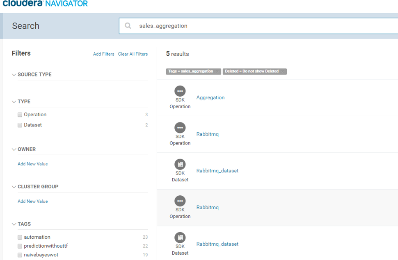398x260 pixels.
Task: Click the SDK Operation icon beside Aggregation
Action: (180, 91)
